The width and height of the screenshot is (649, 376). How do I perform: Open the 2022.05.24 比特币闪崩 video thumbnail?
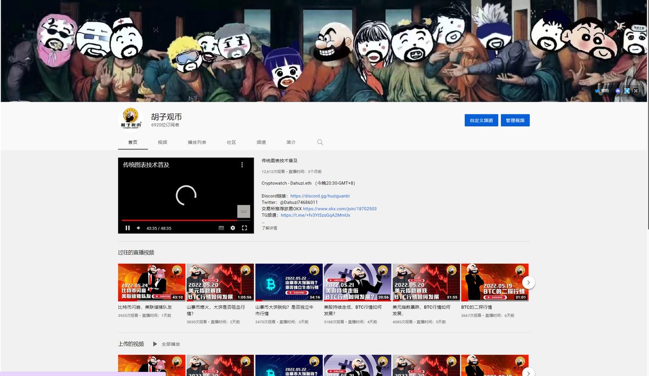(x=151, y=282)
